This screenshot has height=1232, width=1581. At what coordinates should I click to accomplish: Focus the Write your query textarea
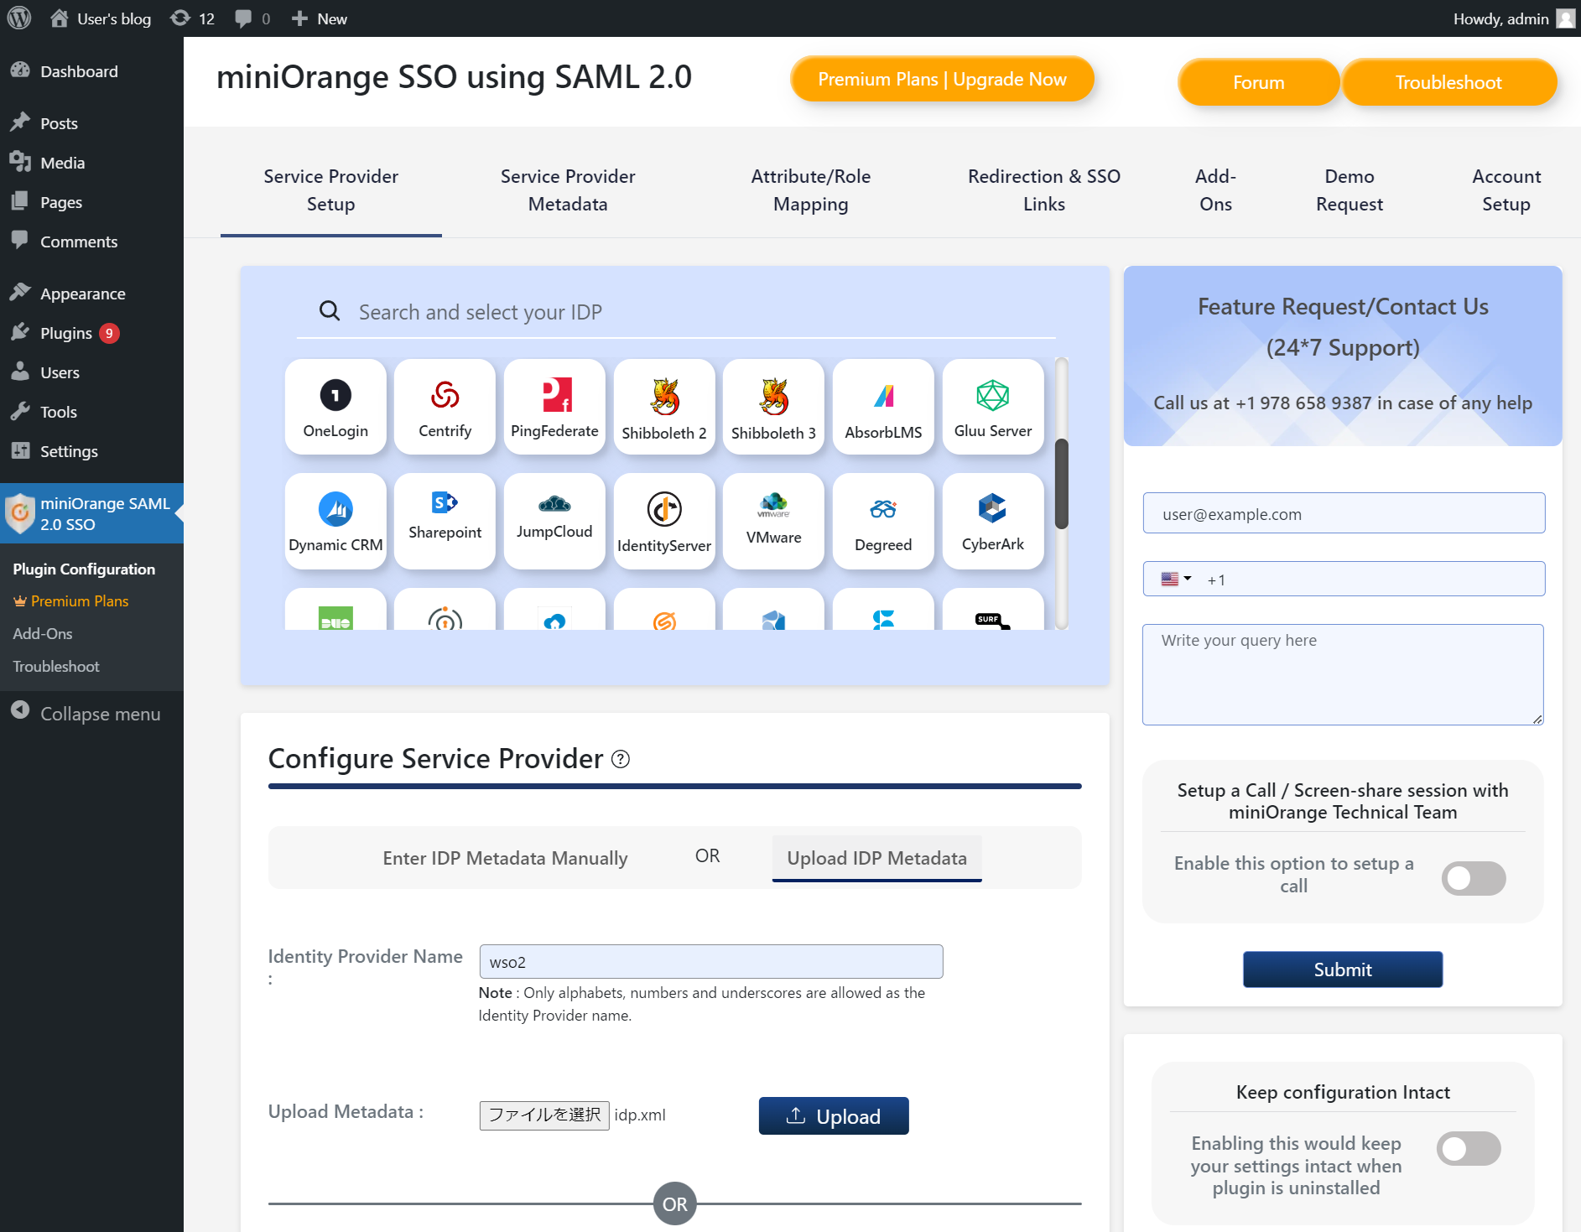point(1343,674)
